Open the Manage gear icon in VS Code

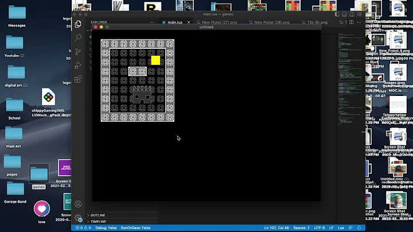point(78,218)
